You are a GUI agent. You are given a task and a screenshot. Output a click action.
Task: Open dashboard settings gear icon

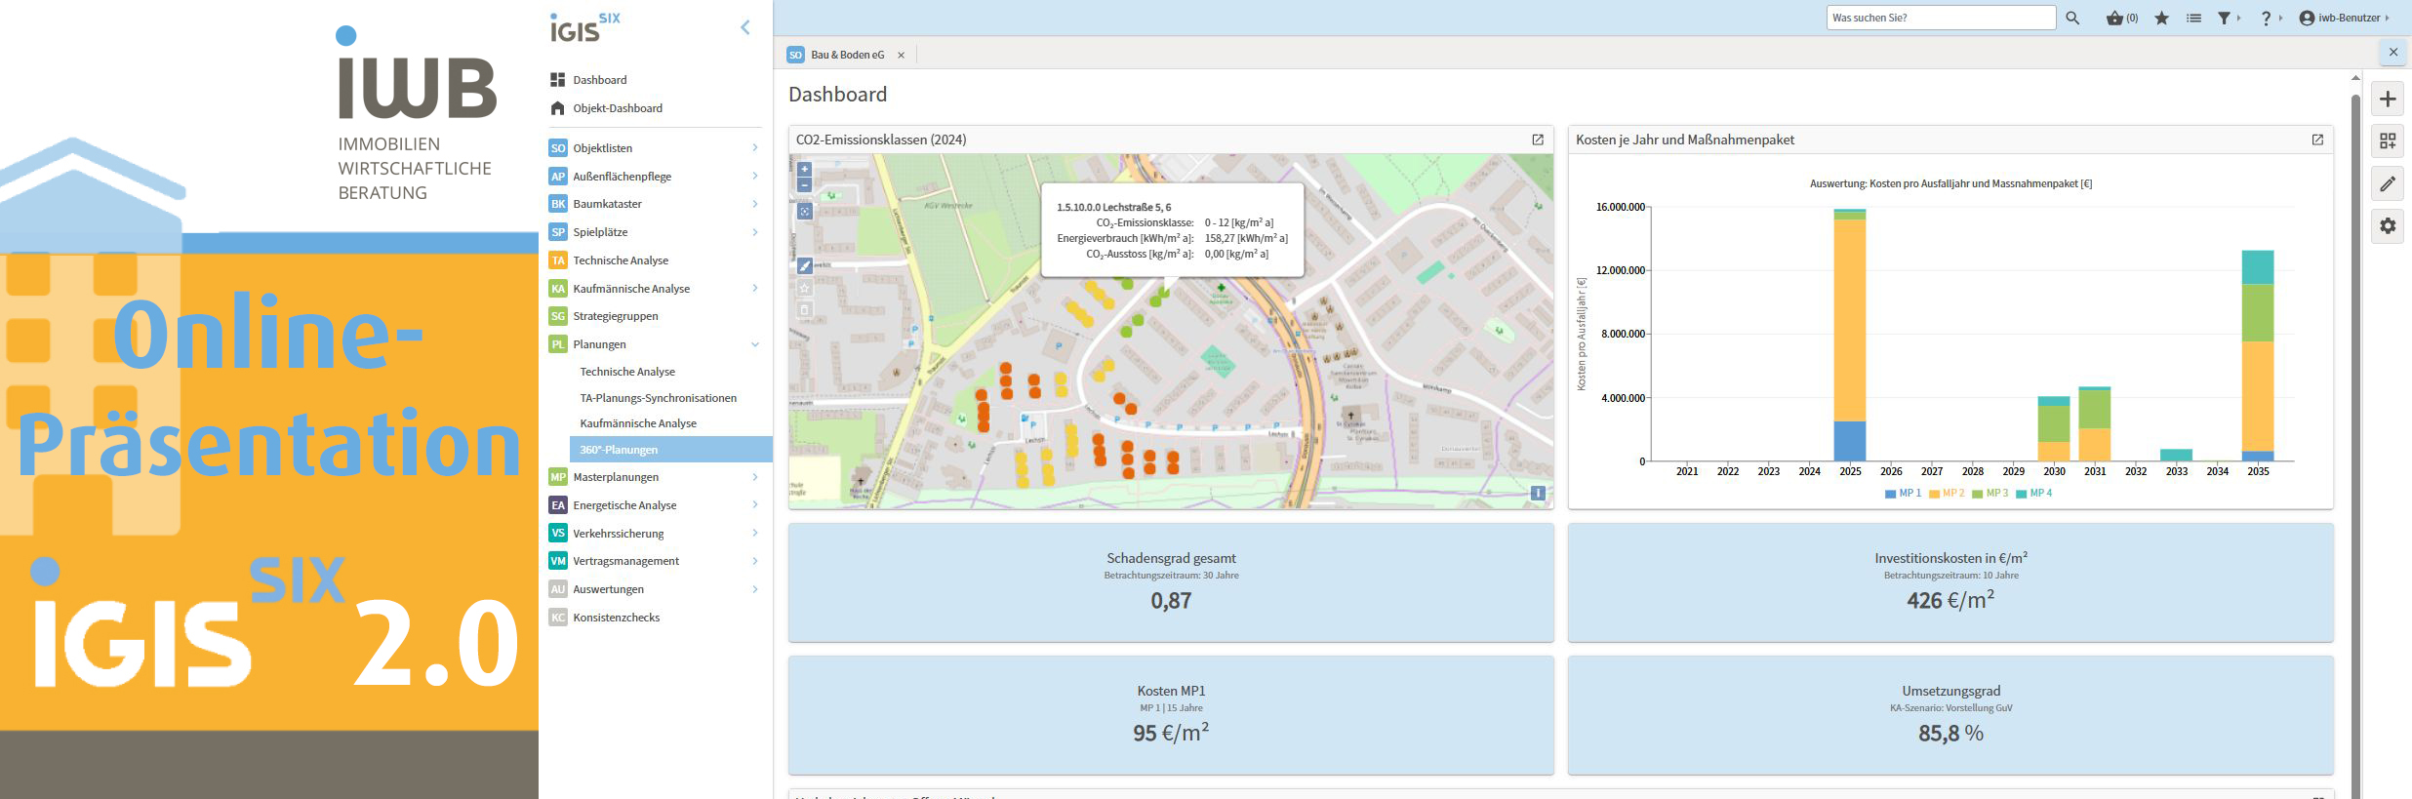pyautogui.click(x=2388, y=226)
